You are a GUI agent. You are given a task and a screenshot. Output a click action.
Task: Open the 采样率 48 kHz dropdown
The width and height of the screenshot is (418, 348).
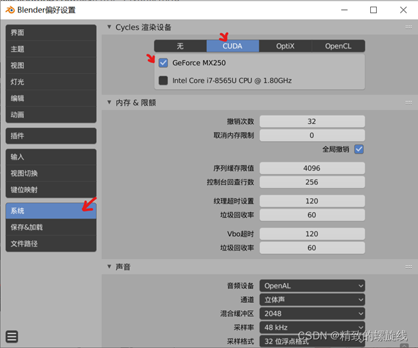click(312, 327)
